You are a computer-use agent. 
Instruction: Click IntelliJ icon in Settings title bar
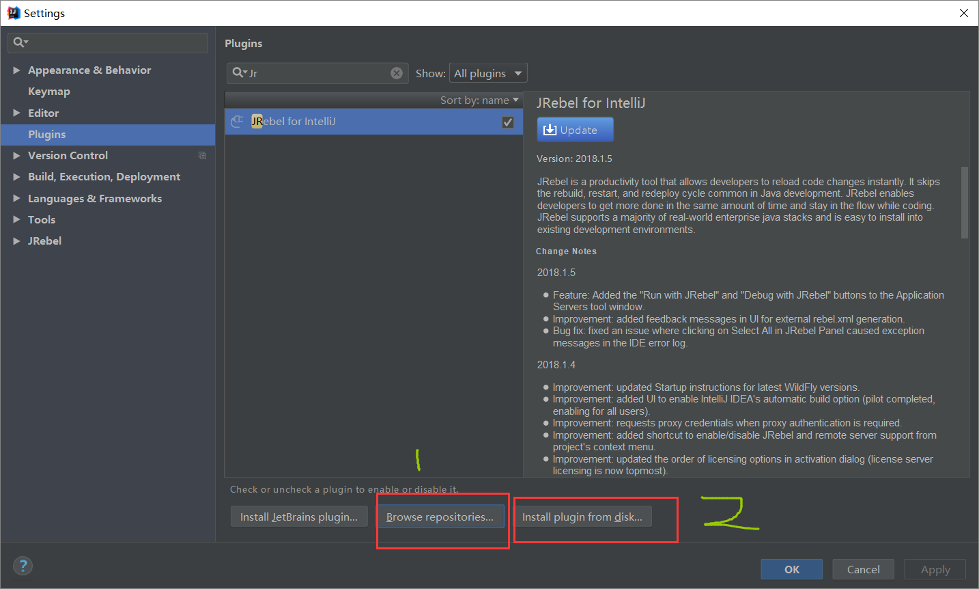13,13
